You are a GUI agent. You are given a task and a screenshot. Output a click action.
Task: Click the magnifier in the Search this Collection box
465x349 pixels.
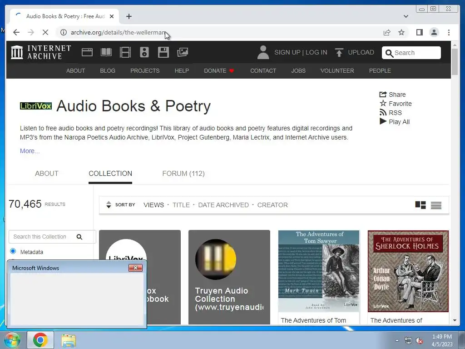tap(79, 237)
